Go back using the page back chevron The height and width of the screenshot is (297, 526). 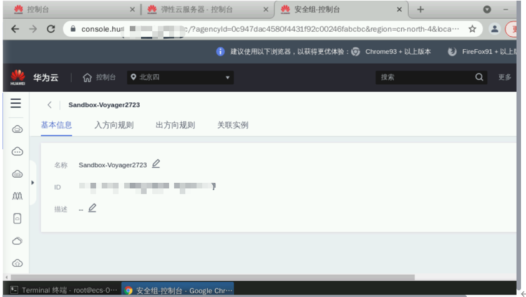pyautogui.click(x=50, y=105)
